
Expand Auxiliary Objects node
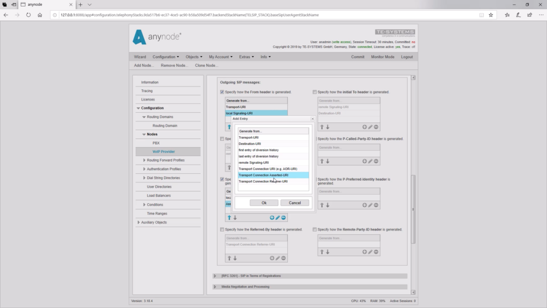(x=138, y=222)
